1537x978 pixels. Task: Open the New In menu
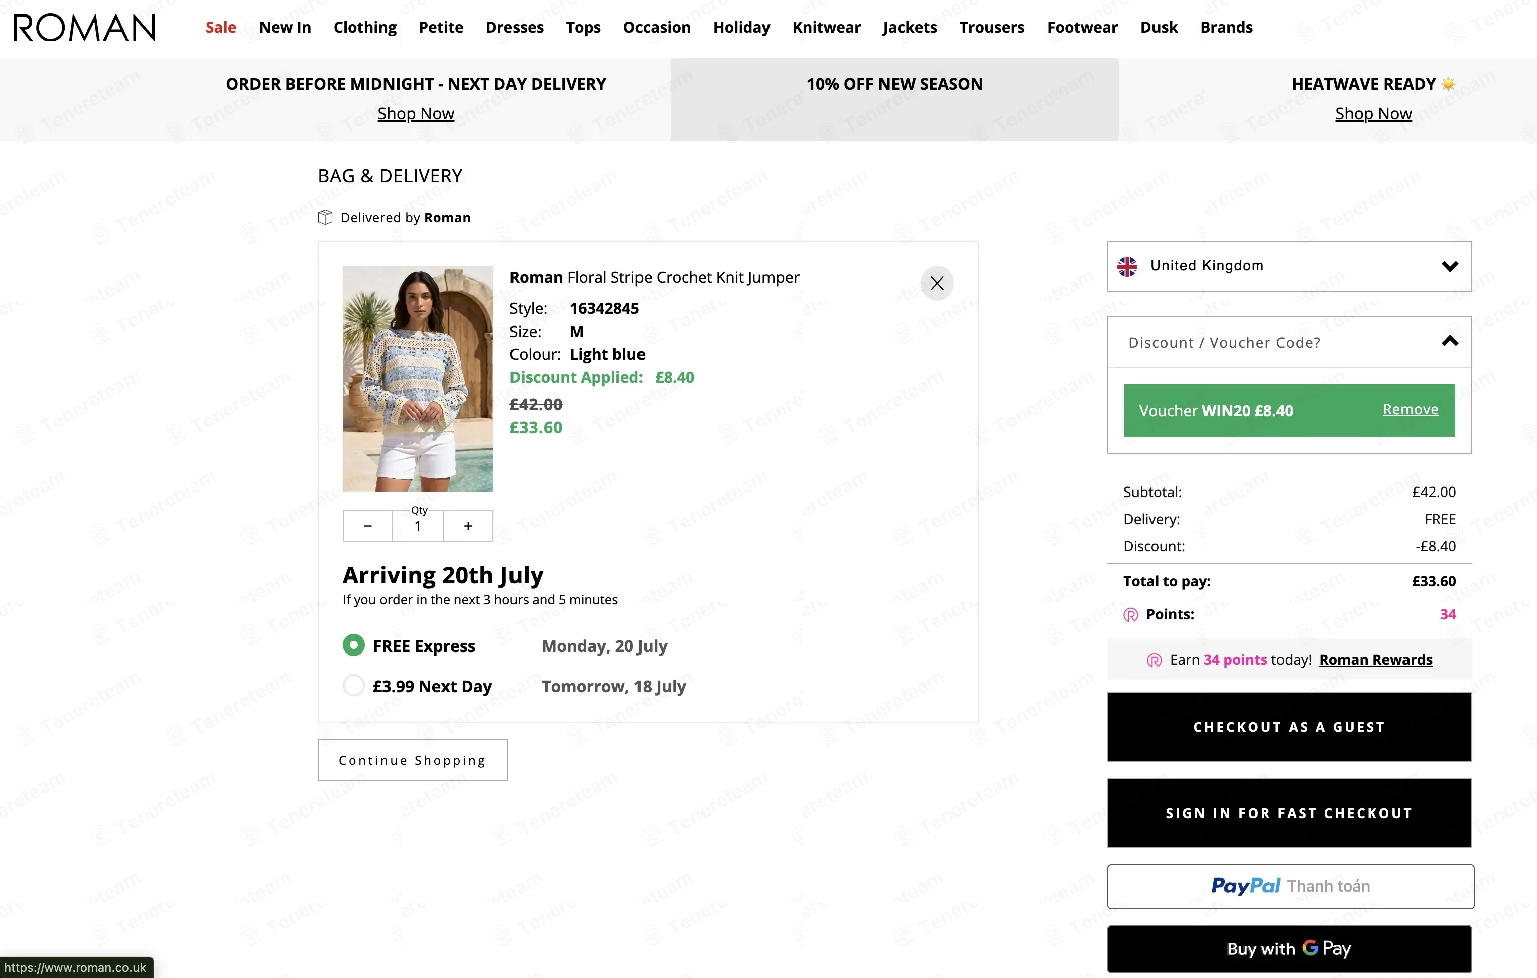[x=285, y=28]
